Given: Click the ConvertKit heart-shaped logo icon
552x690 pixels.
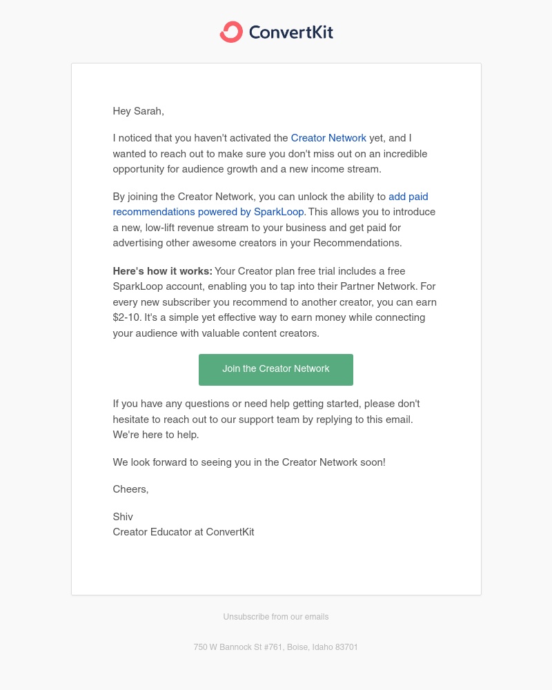Looking at the screenshot, I should click(x=231, y=32).
